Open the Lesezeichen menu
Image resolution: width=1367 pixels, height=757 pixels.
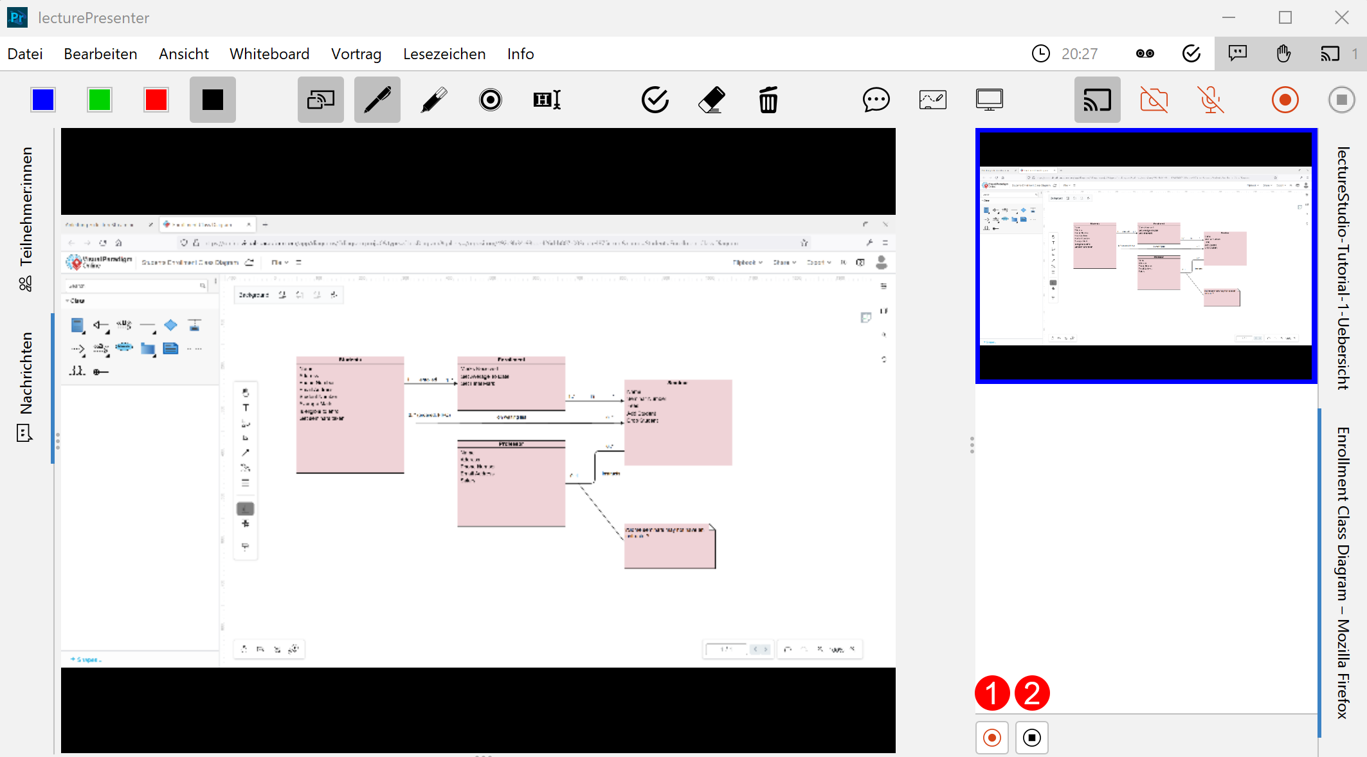tap(444, 54)
